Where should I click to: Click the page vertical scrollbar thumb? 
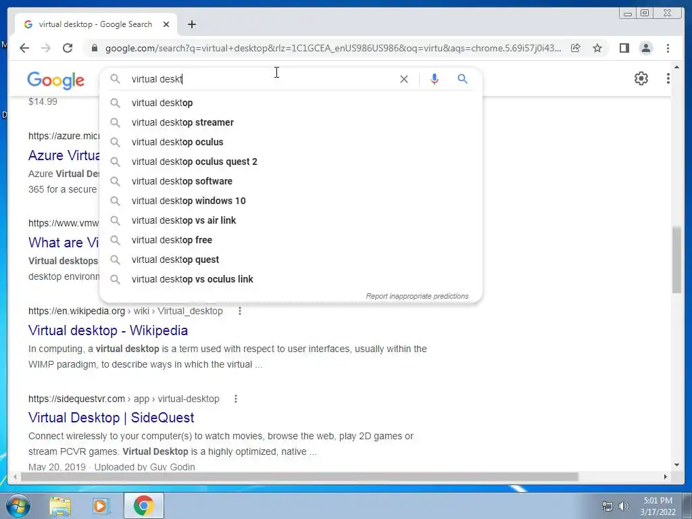pyautogui.click(x=677, y=260)
